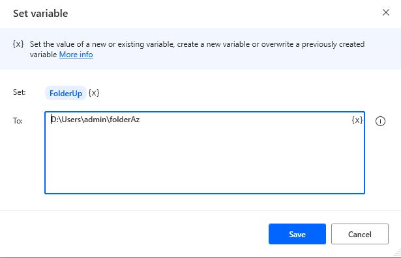Open variable picker beside FolderUp
The width and height of the screenshot is (401, 258).
point(94,93)
